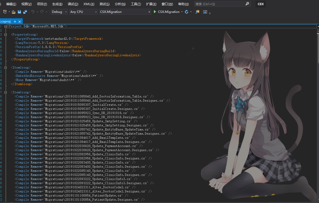Image resolution: width=319 pixels, height=203 pixels.
Task: Open the New Item dropdown arrow
Action: coord(9,12)
